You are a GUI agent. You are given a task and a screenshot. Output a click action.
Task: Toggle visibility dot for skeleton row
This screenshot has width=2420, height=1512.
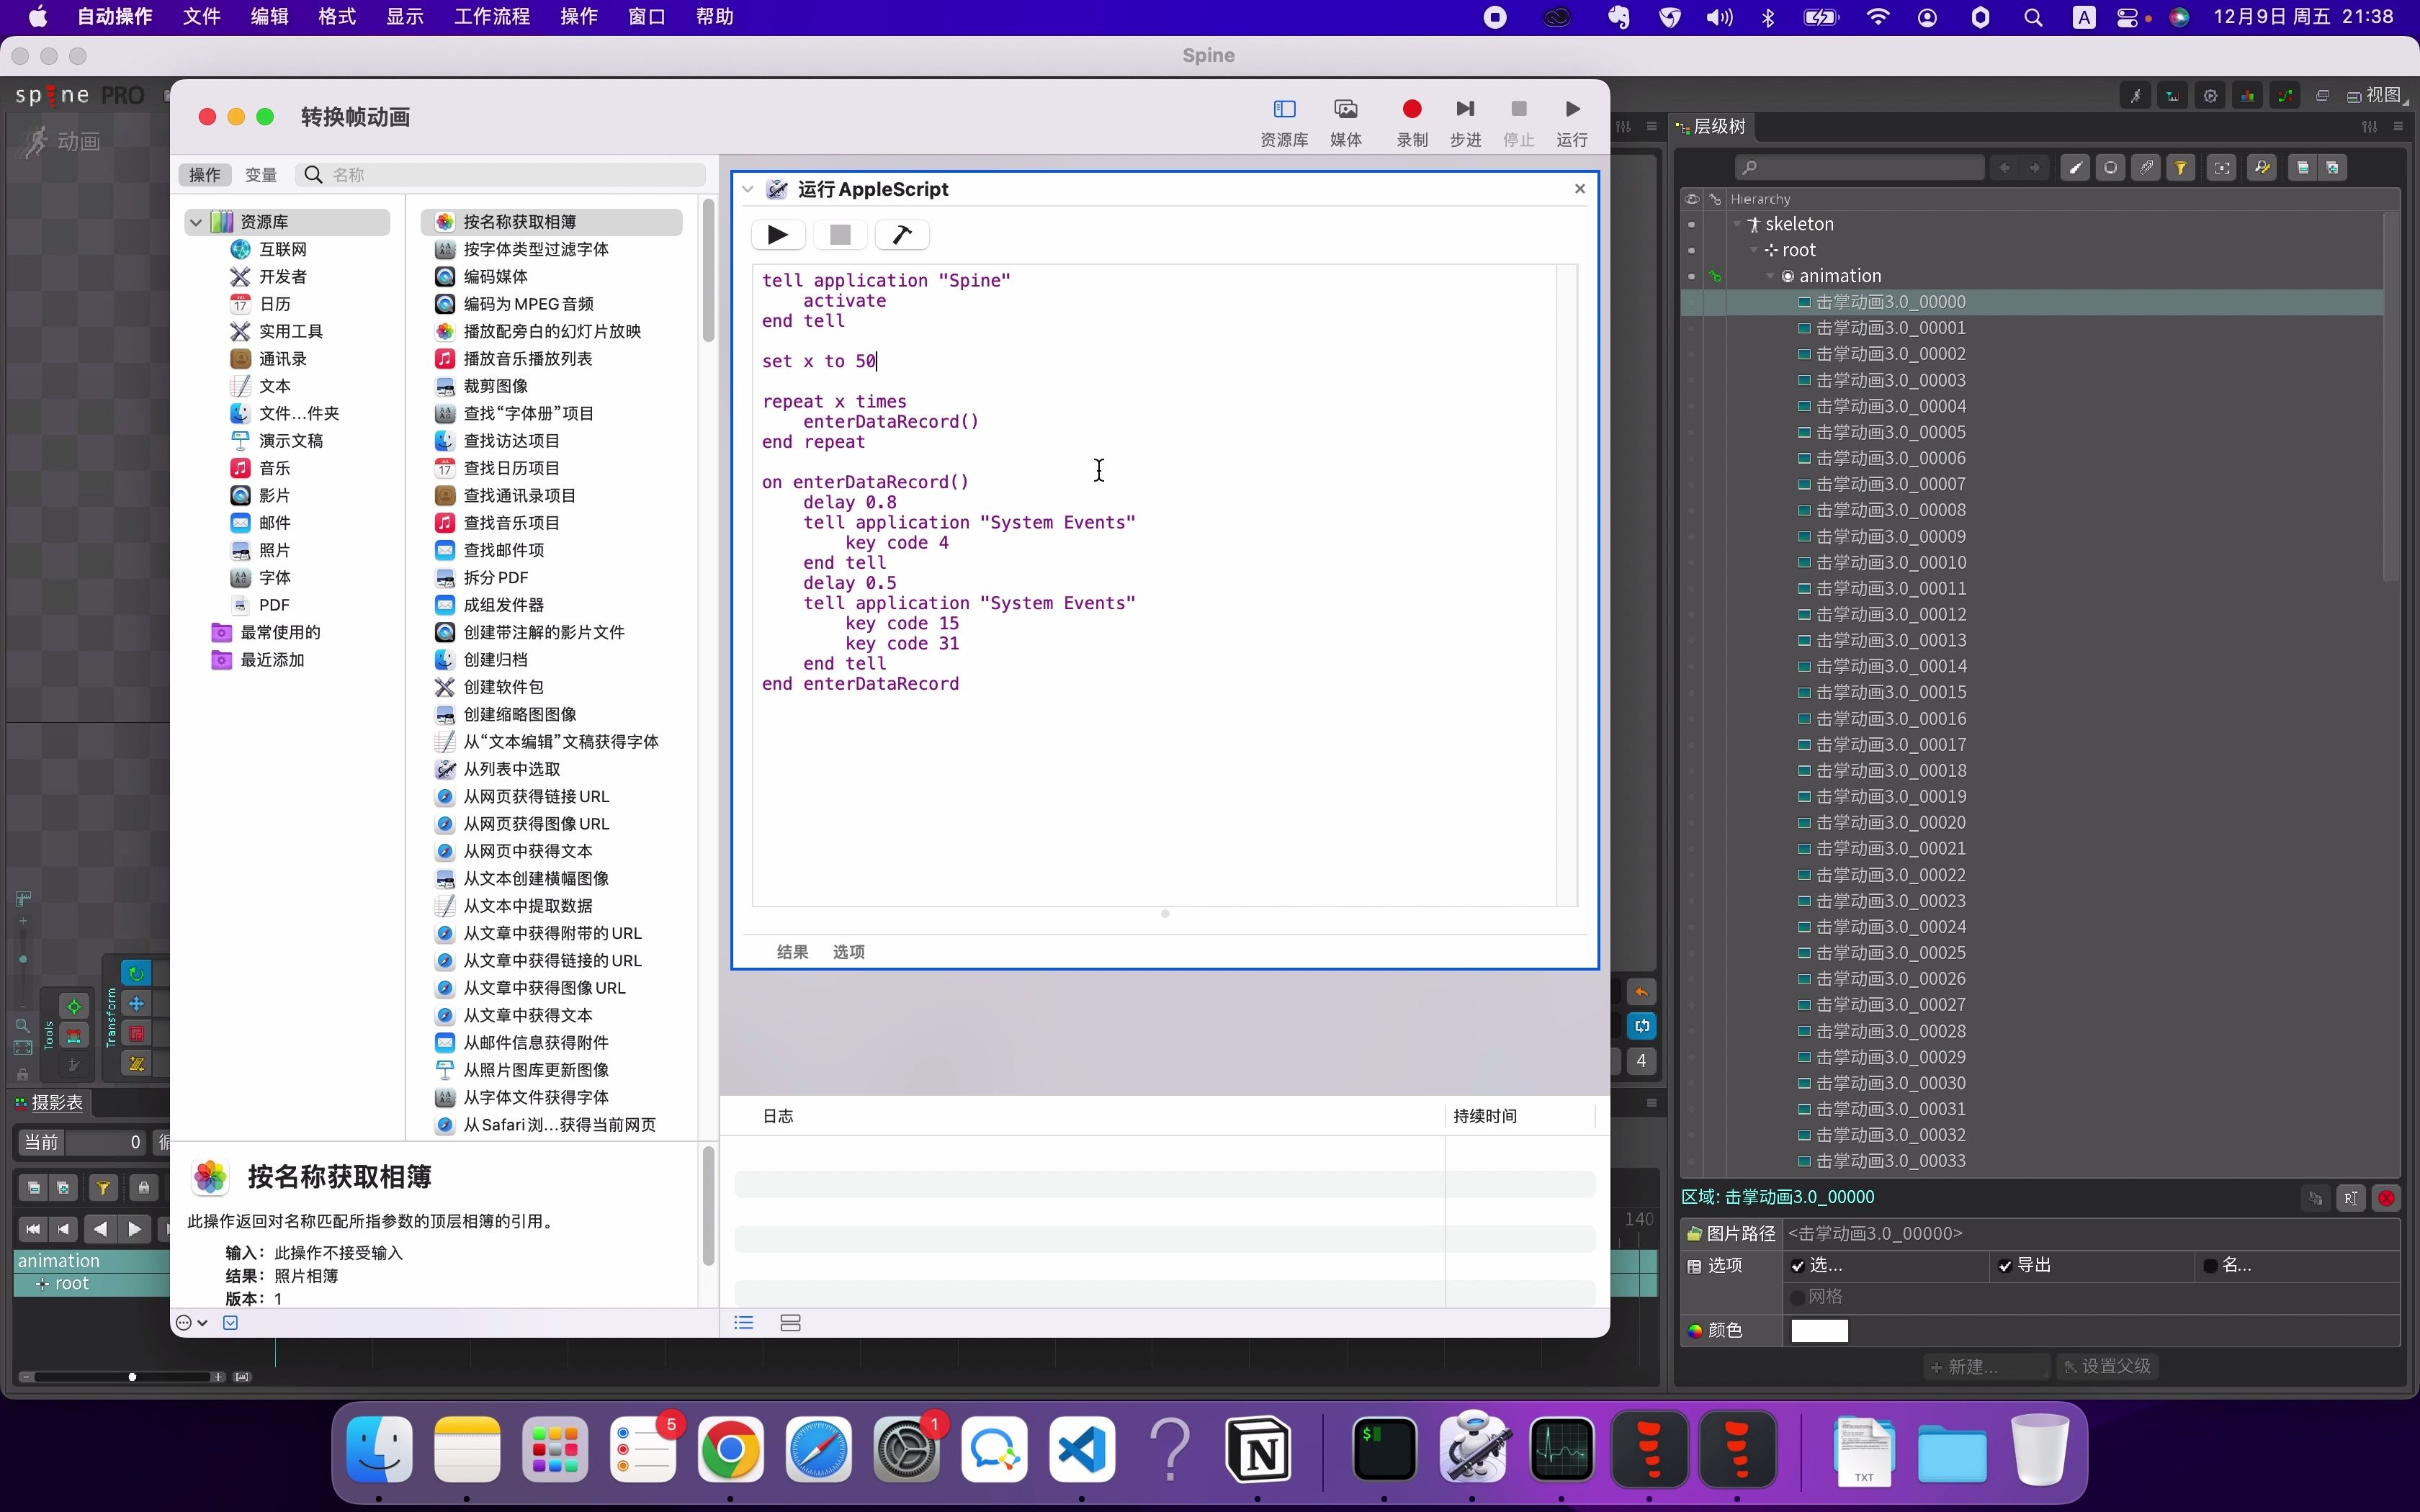click(x=1691, y=224)
